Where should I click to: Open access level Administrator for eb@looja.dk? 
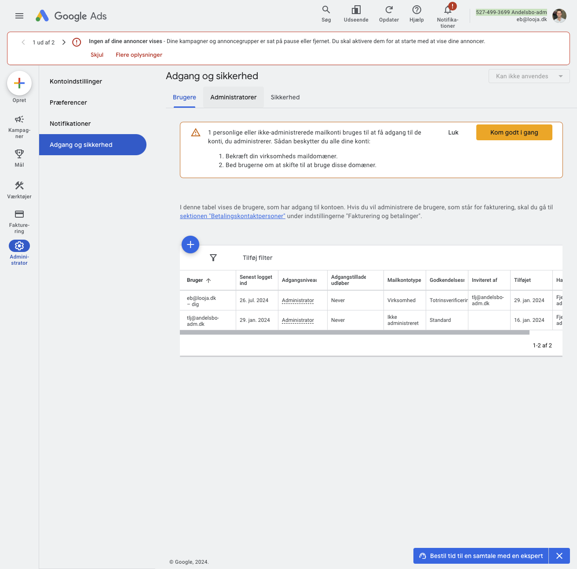(x=298, y=300)
